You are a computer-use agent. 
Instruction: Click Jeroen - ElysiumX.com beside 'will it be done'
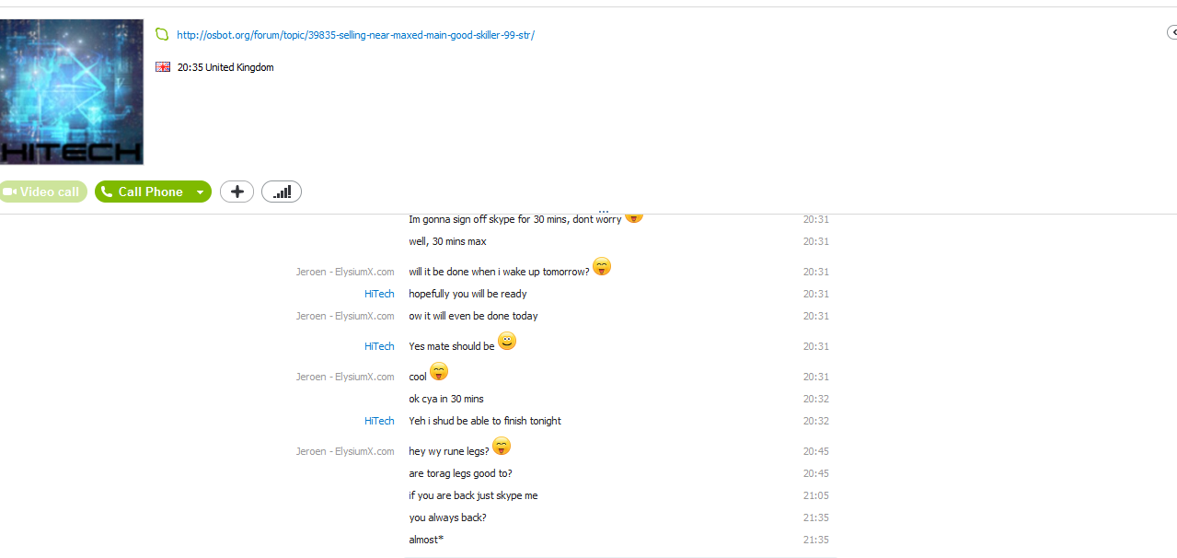click(x=345, y=272)
